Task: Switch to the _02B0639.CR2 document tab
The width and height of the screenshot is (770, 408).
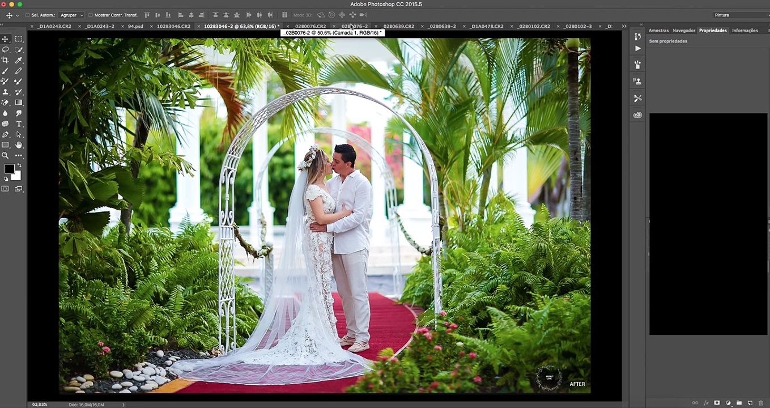Action: point(398,26)
